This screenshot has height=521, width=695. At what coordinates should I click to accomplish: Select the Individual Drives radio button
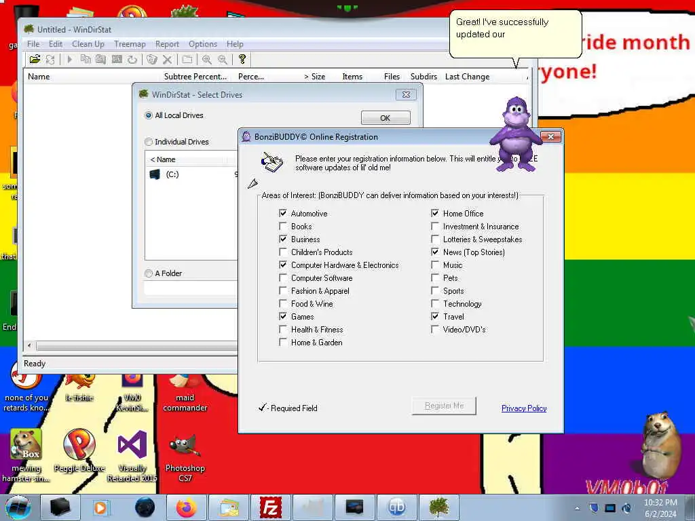(x=149, y=142)
